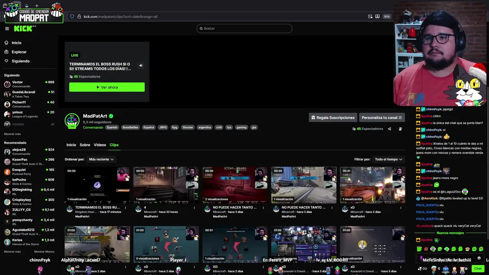Screen dimensions: 489x275
Task: Click the save-to-pocket icon in the address bar
Action: [x=377, y=16]
